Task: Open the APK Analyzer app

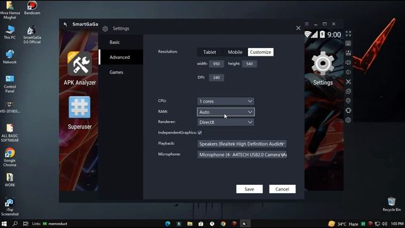Action: [x=80, y=68]
